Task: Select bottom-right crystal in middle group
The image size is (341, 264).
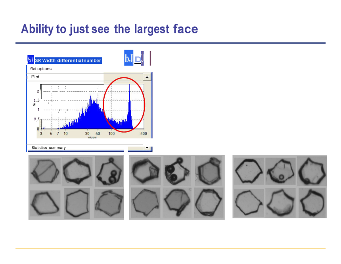Action: tap(209, 202)
